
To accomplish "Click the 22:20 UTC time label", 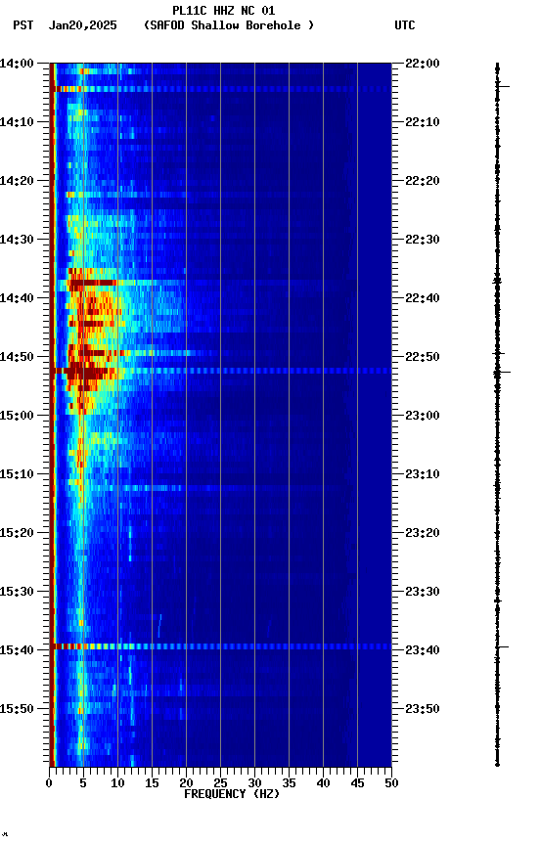I will [x=423, y=181].
